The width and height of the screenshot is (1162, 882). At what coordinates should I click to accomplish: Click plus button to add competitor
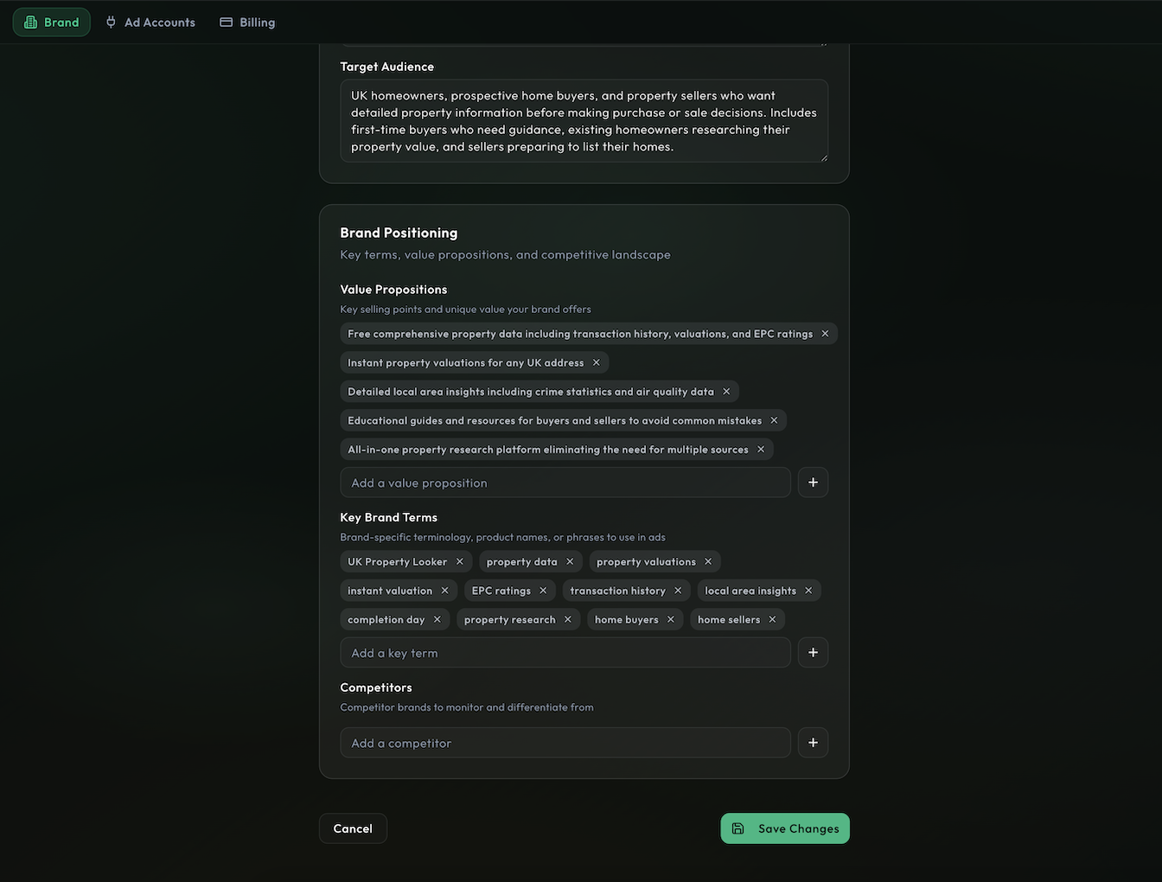coord(813,743)
